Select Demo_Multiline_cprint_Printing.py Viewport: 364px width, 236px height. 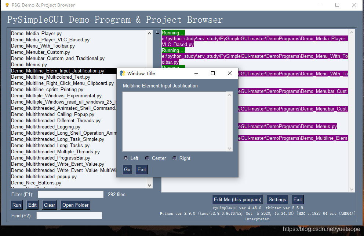[63, 90]
